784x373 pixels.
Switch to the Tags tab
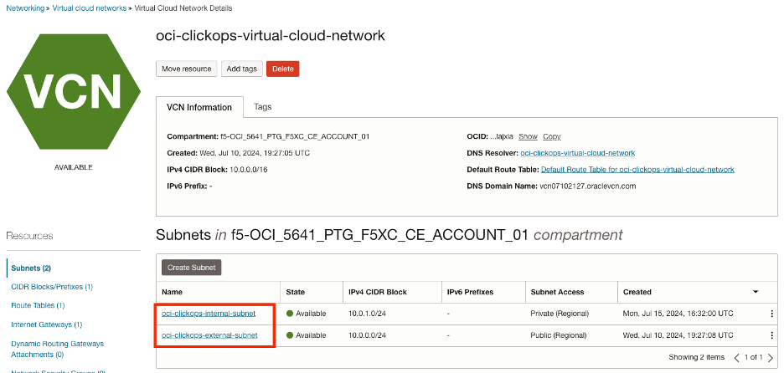[263, 107]
